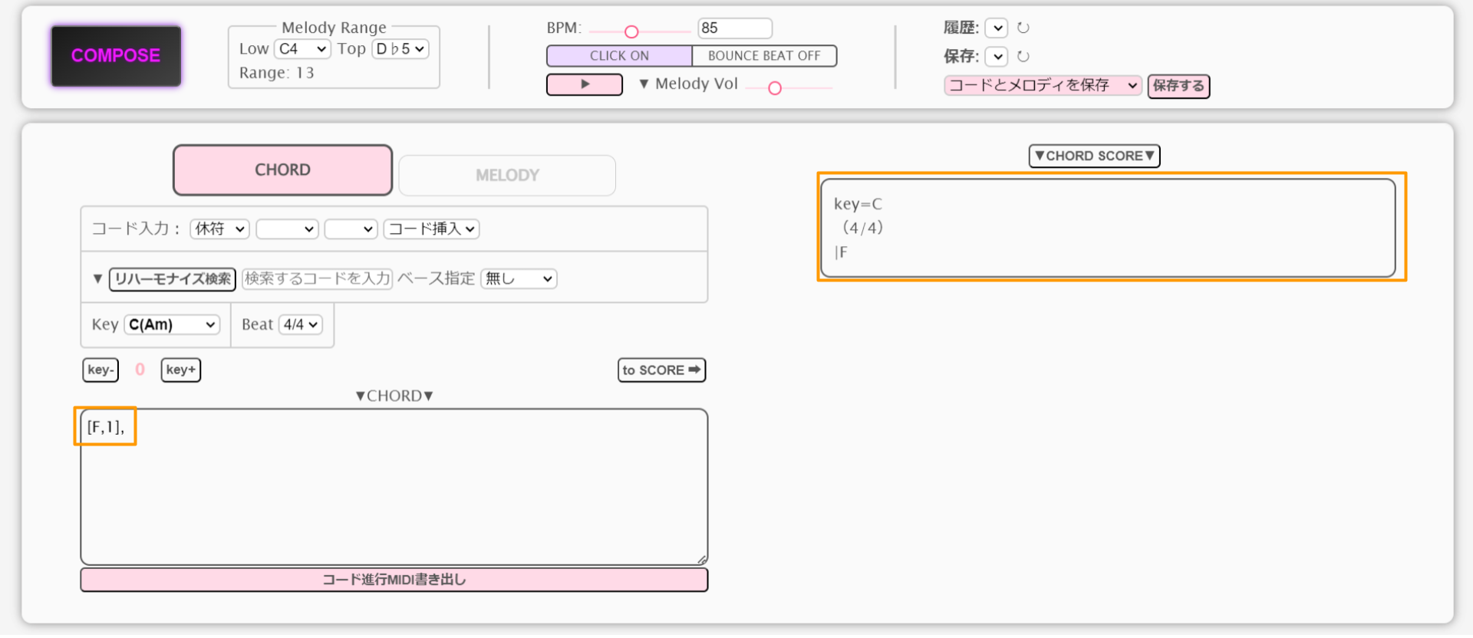Image resolution: width=1473 pixels, height=638 pixels.
Task: Open the Key dropdown showing C(Am)
Action: [172, 325]
